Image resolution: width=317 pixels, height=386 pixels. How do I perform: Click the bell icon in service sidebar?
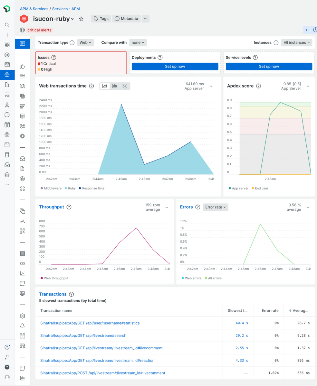click(23, 326)
